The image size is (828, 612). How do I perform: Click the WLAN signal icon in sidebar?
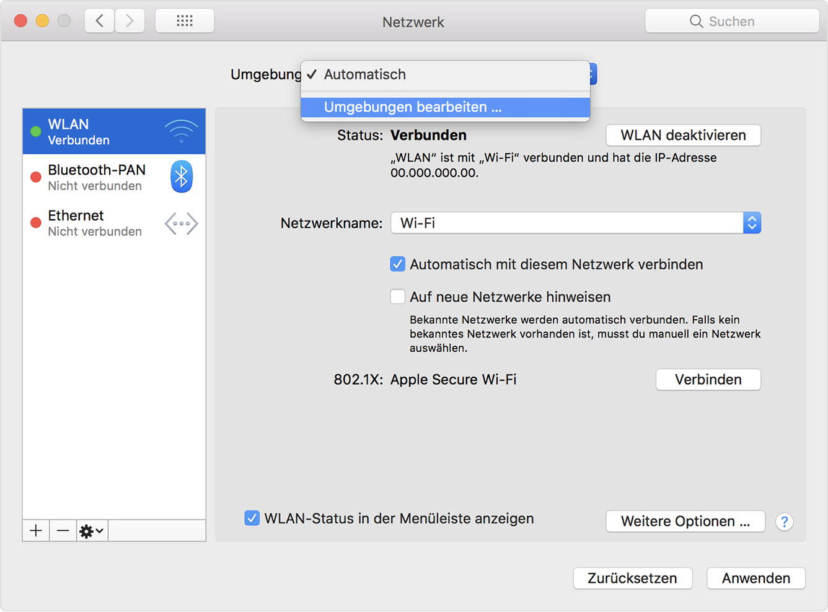point(181,131)
